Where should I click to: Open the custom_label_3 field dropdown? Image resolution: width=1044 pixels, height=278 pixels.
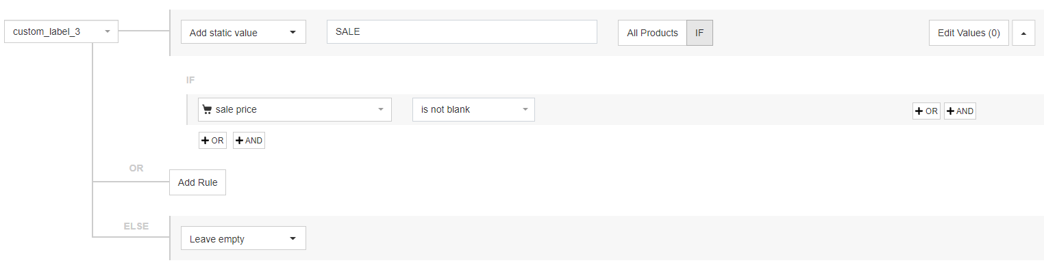click(x=61, y=31)
